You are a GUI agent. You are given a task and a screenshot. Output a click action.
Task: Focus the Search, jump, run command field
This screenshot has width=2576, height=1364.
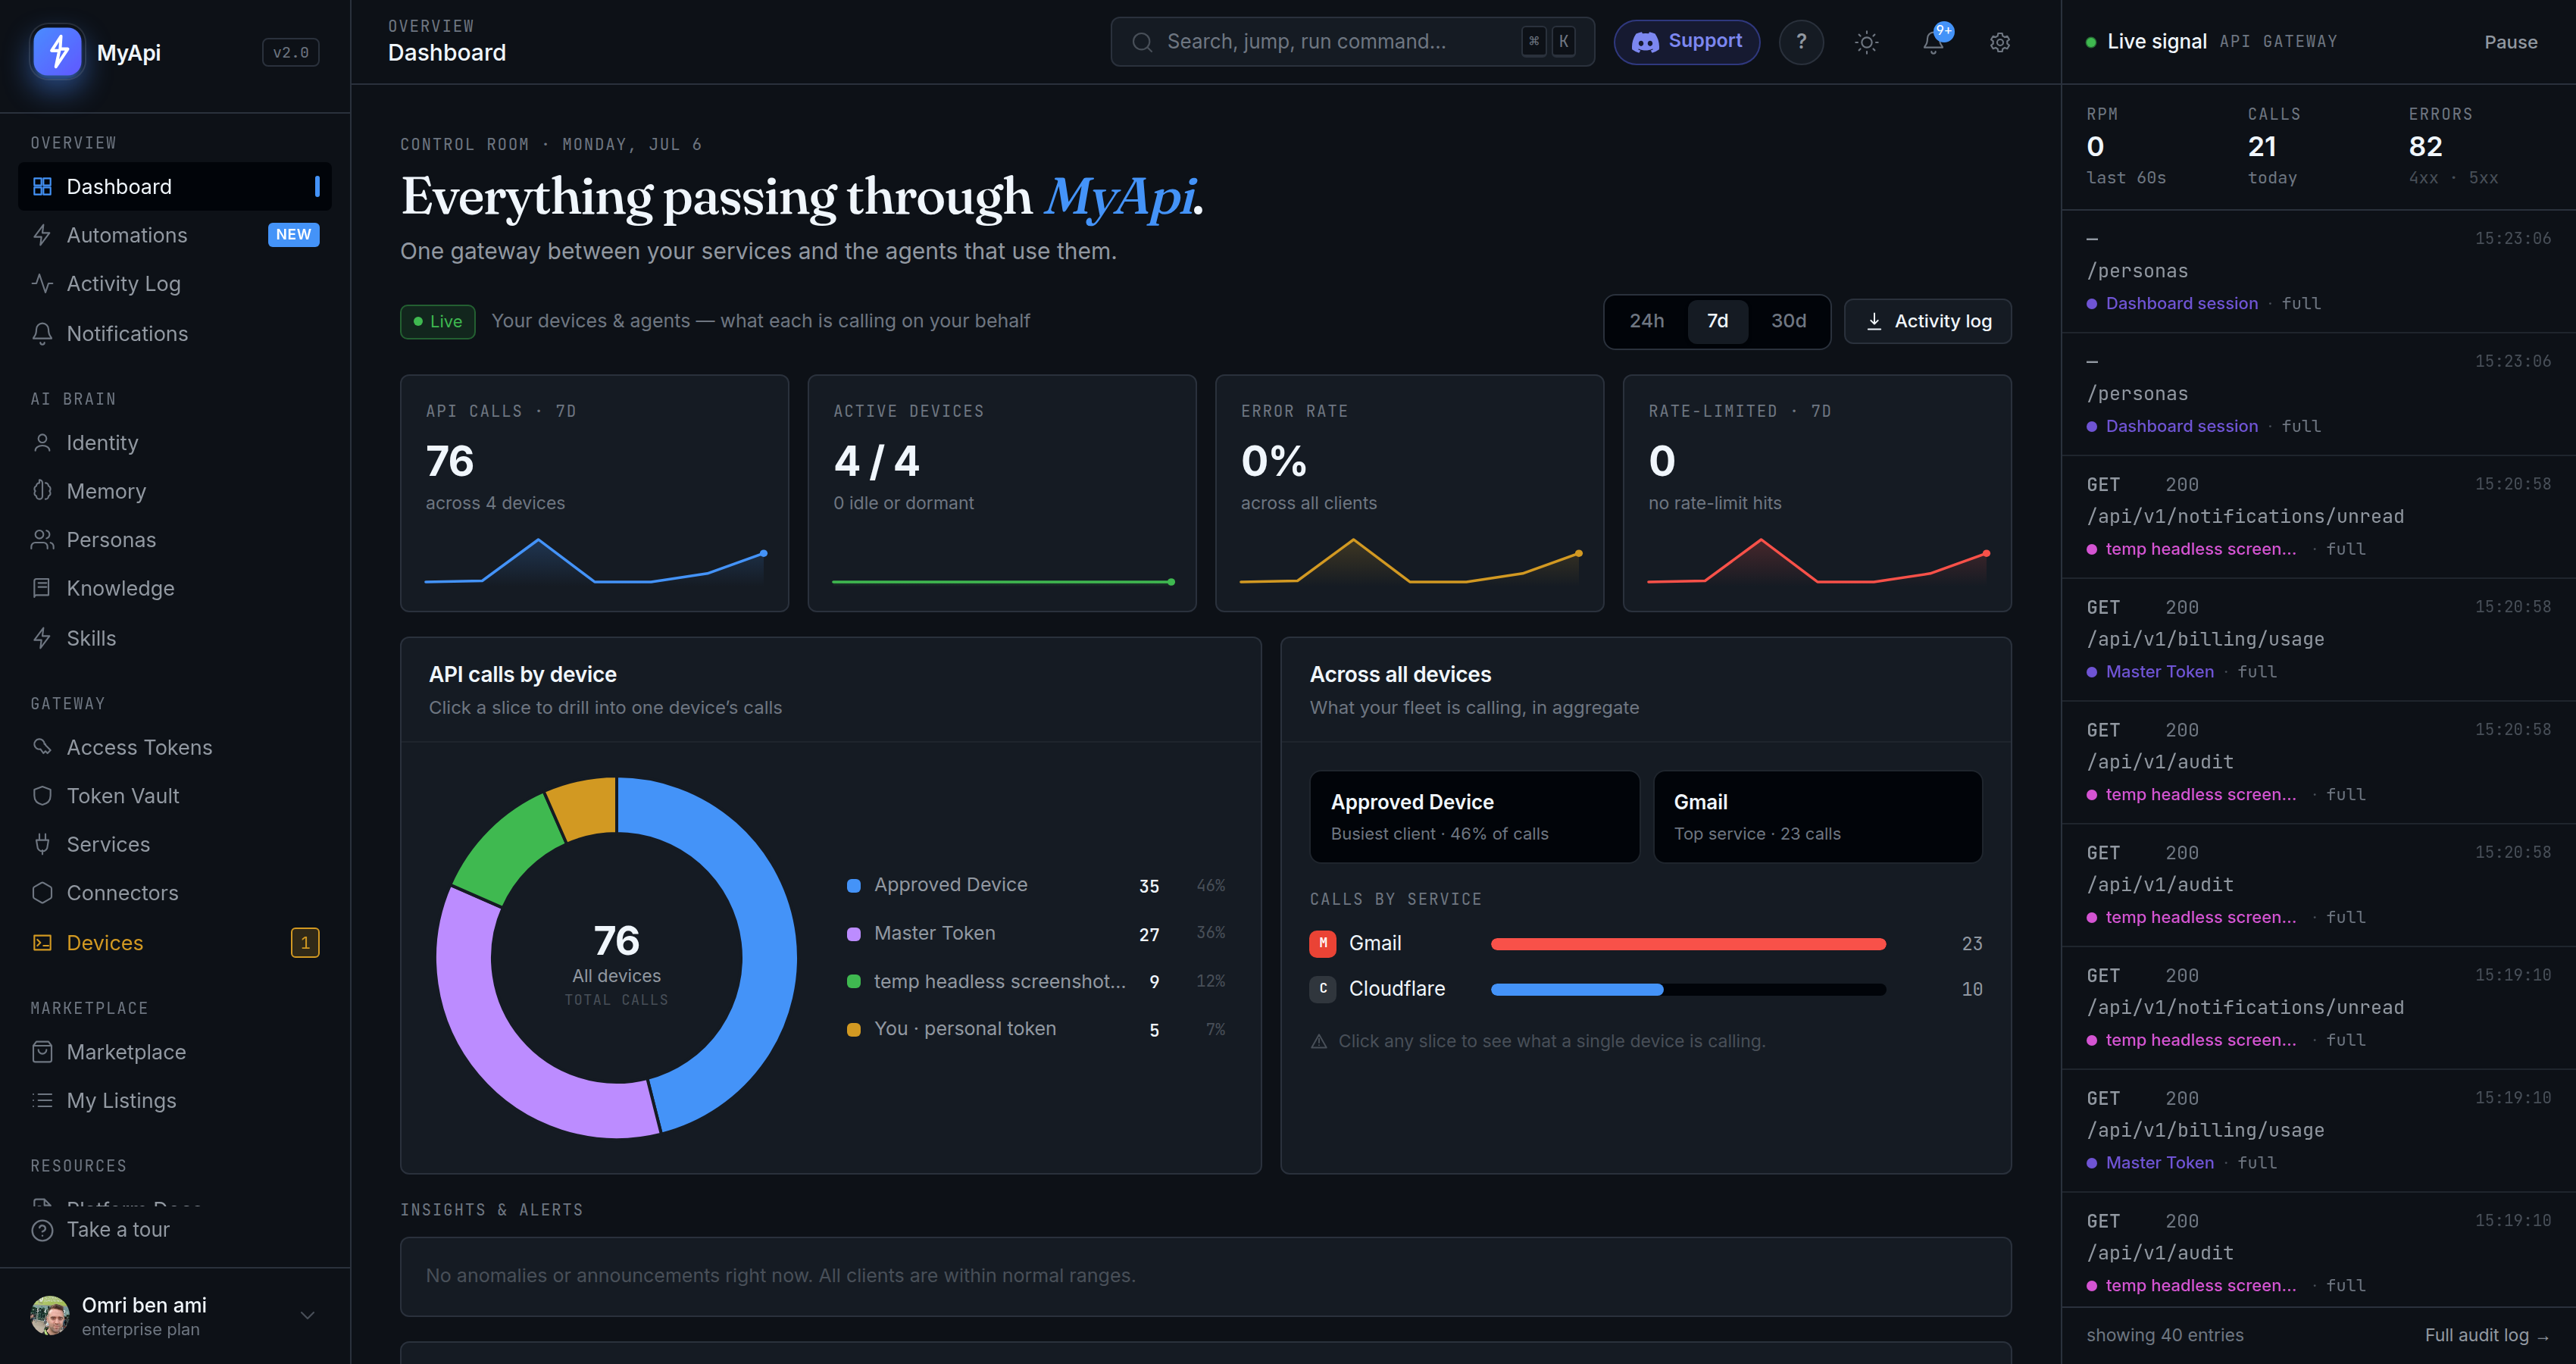1352,42
